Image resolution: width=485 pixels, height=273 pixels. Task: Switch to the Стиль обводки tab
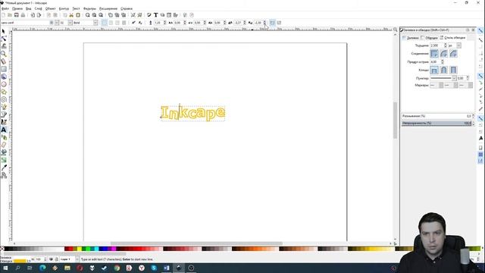click(453, 38)
